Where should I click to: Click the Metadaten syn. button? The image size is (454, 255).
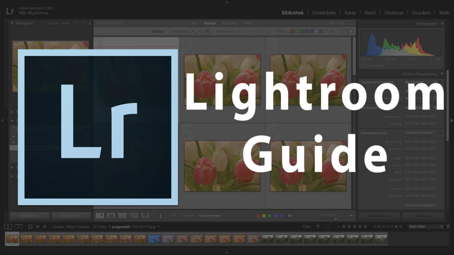(380, 216)
